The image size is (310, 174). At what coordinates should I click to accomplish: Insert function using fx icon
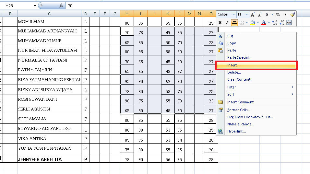61,6
